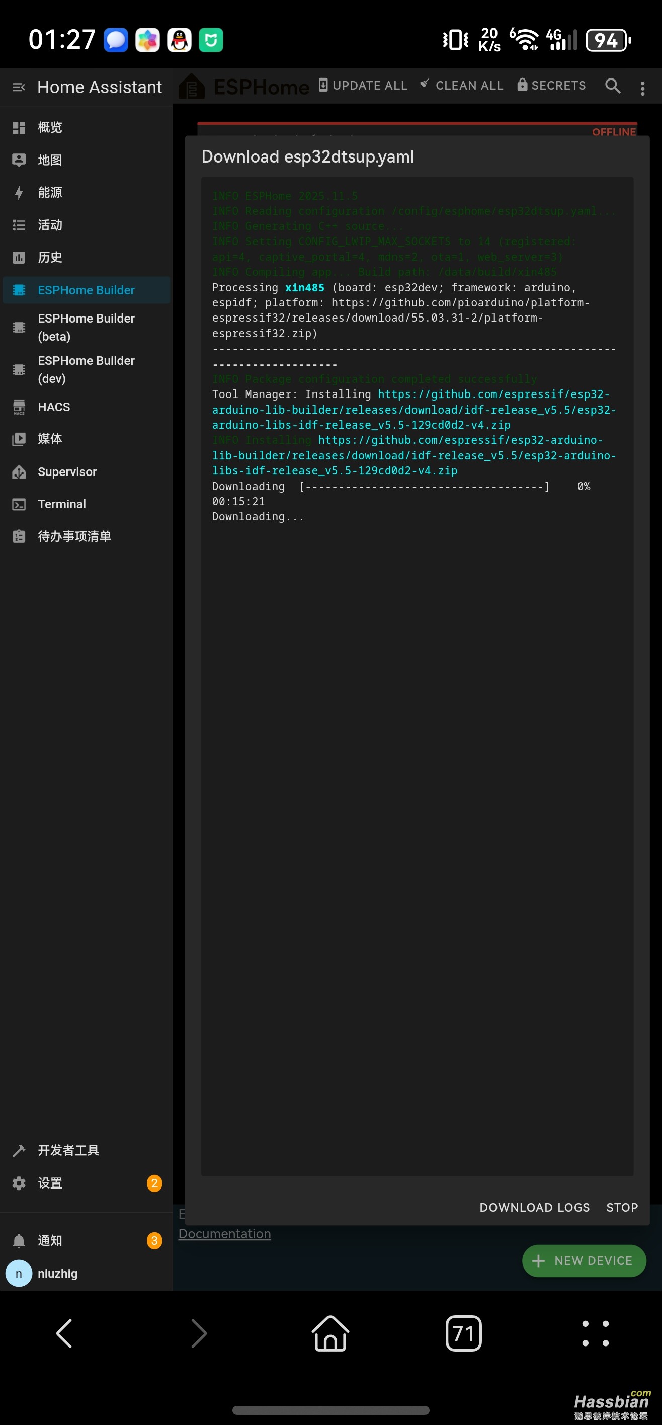Open the 地图 map icon
The width and height of the screenshot is (662, 1425).
(19, 161)
